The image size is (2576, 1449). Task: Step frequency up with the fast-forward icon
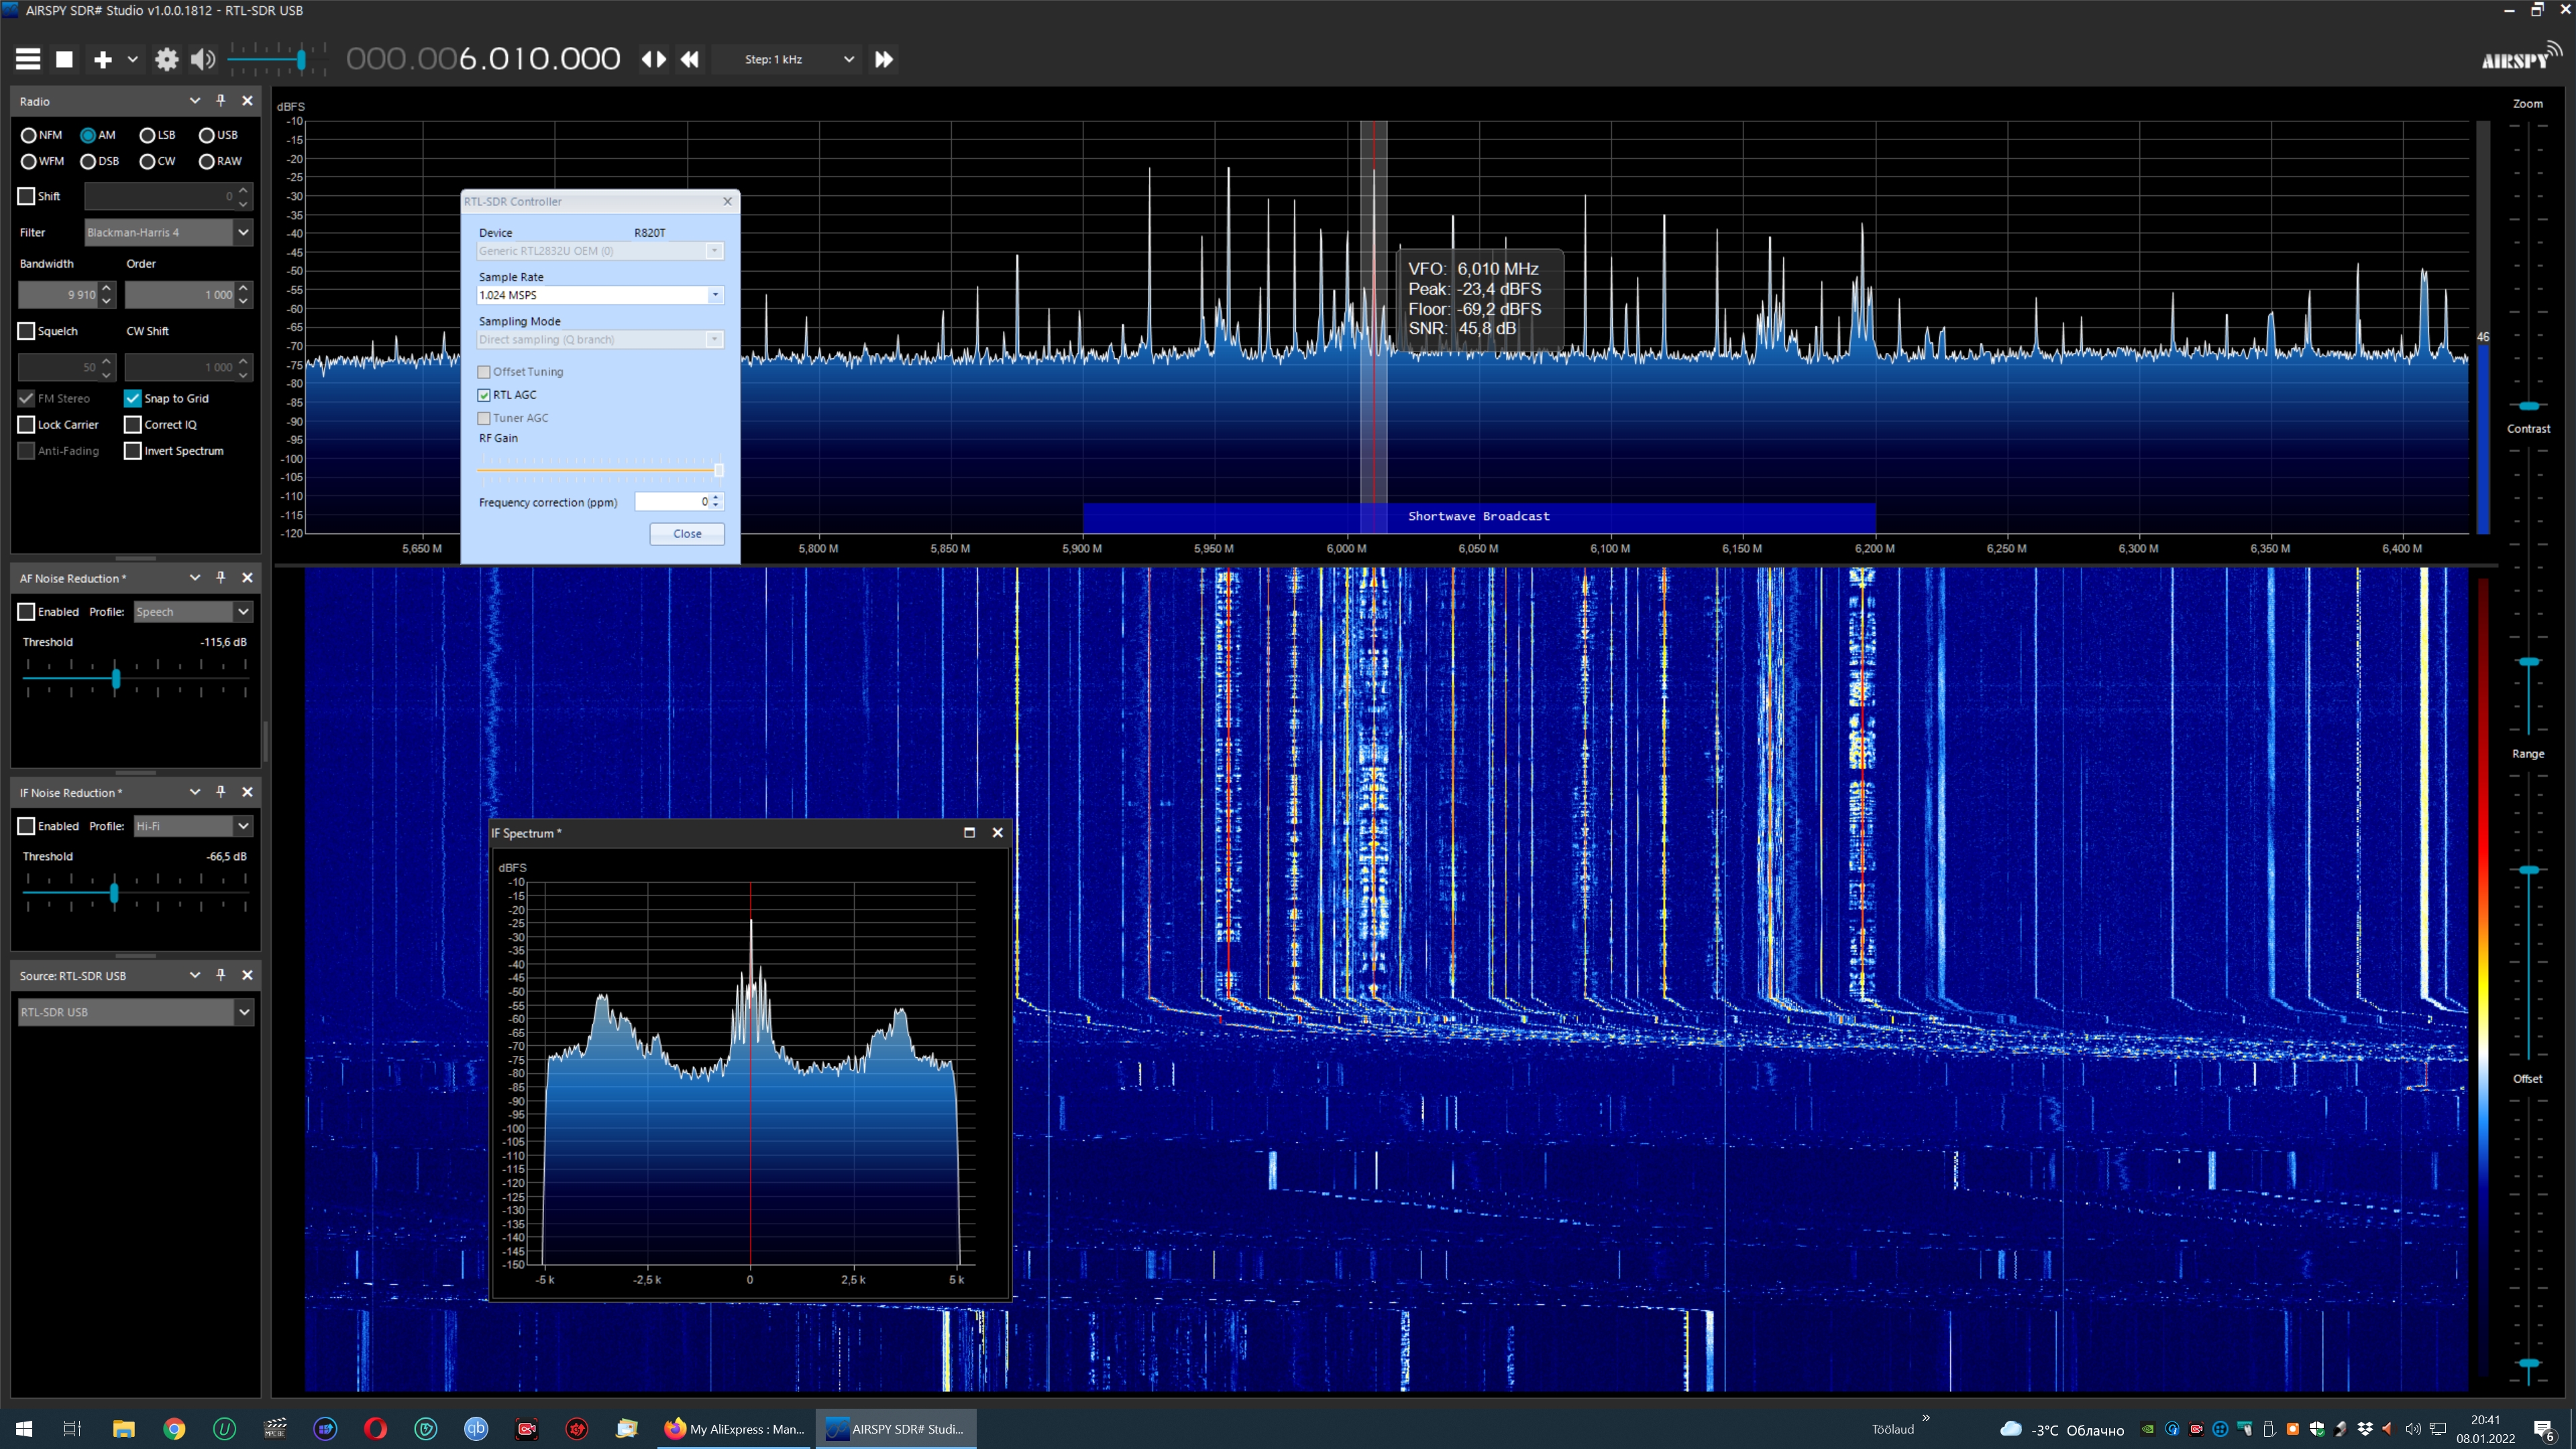(x=884, y=59)
